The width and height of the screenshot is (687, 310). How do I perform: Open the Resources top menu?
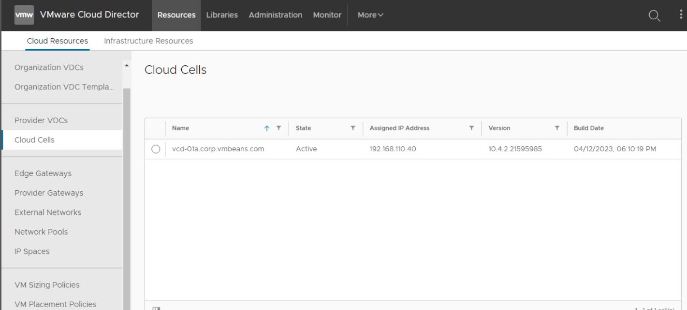(176, 15)
